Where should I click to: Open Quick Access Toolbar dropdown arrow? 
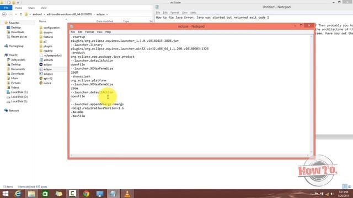click(x=18, y=3)
